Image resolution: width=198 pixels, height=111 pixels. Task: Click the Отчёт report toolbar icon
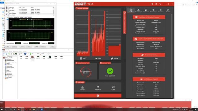point(21,54)
